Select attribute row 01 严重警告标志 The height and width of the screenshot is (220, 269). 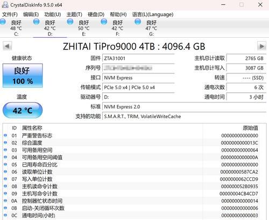tap(131, 135)
